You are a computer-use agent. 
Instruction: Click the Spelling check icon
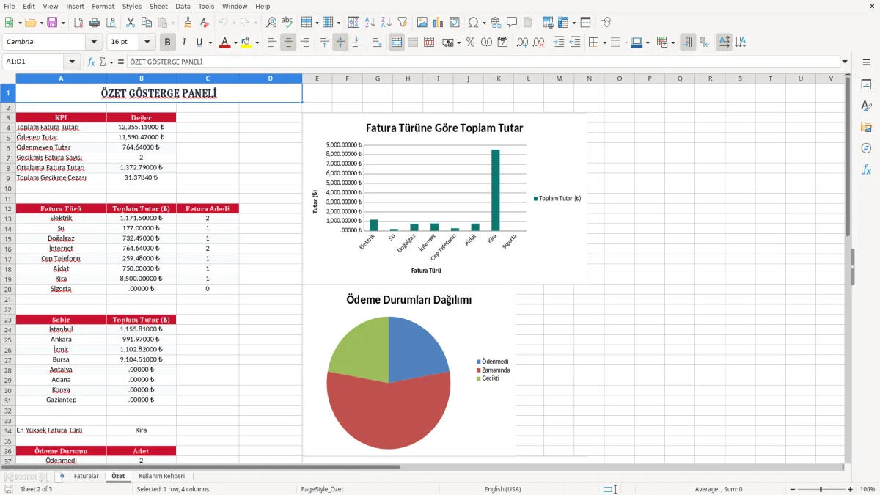click(287, 23)
